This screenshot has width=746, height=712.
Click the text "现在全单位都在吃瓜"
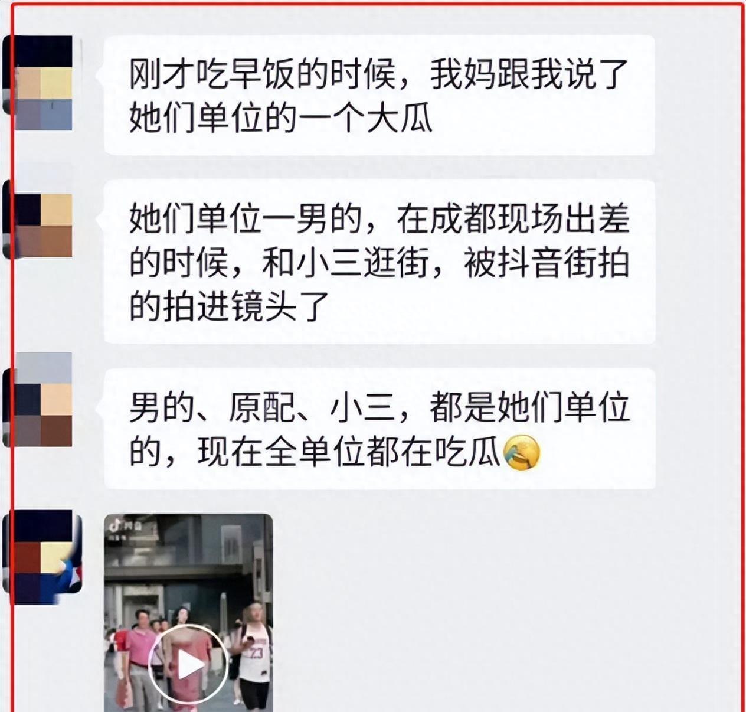(349, 453)
